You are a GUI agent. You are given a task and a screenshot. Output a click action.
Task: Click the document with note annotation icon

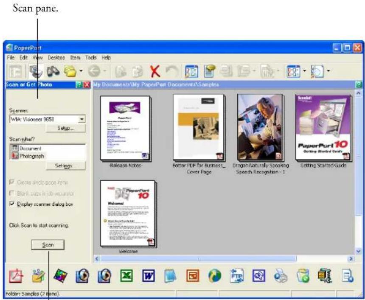(x=210, y=71)
